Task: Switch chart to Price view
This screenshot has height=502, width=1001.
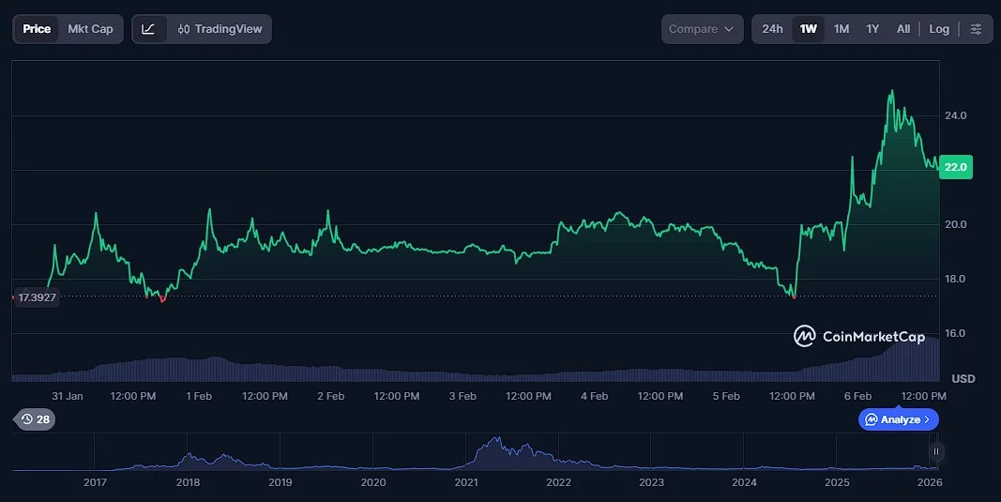Action: 37,29
